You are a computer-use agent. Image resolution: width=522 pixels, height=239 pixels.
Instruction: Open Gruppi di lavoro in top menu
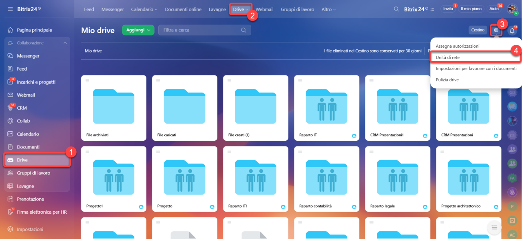pyautogui.click(x=297, y=9)
